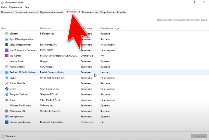Switch to the Пользователи tab
Viewport: 209px width, 140px height.
point(90,12)
